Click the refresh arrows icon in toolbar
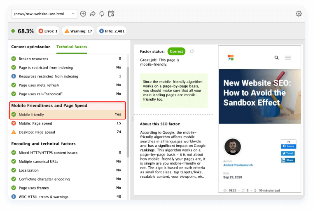This screenshot has height=210, width=313. [x=102, y=14]
